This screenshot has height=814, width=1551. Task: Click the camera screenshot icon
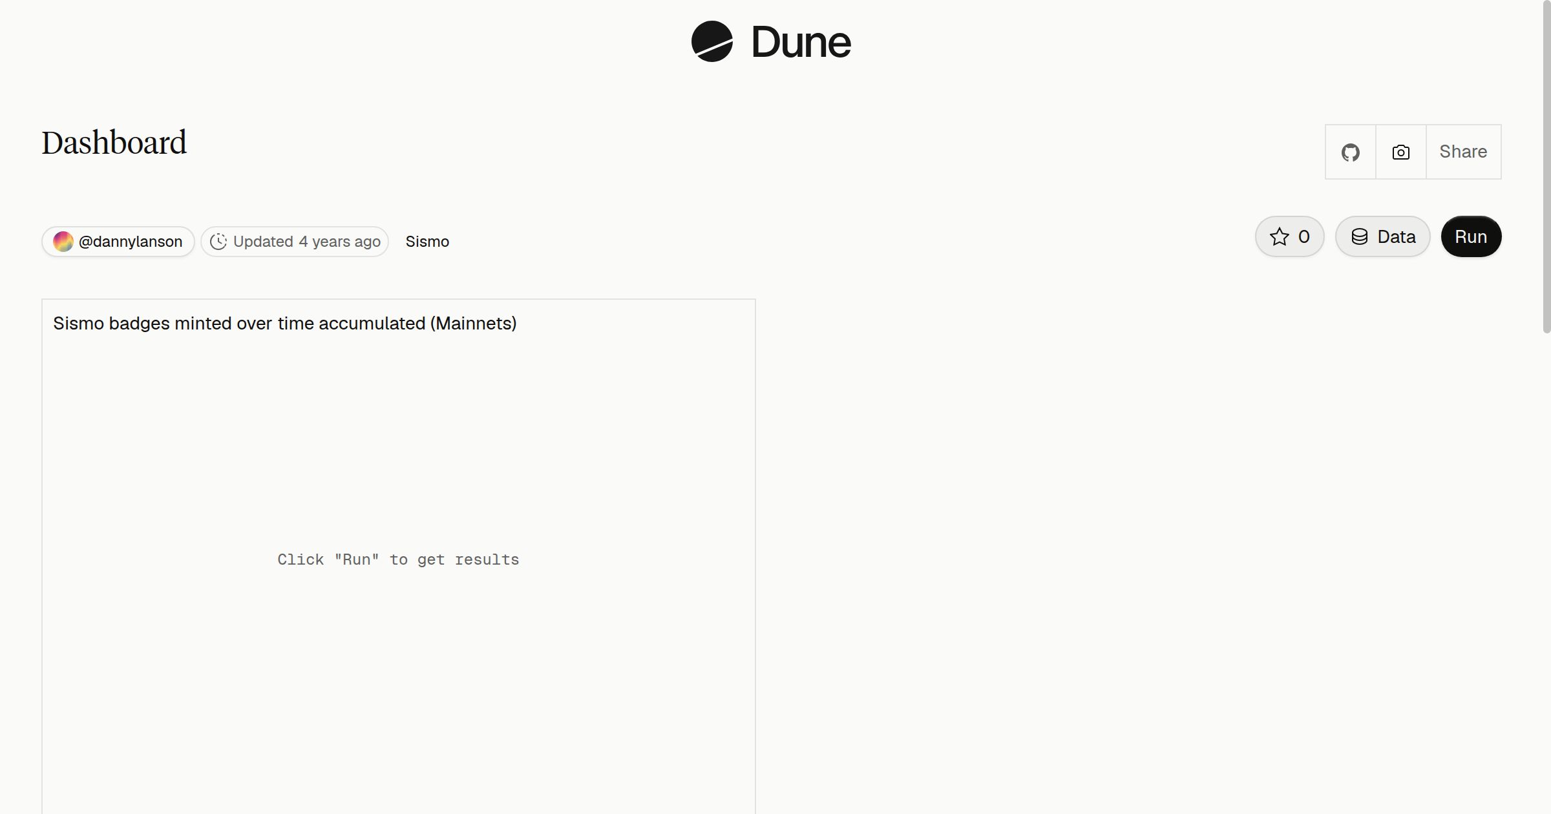click(1400, 152)
